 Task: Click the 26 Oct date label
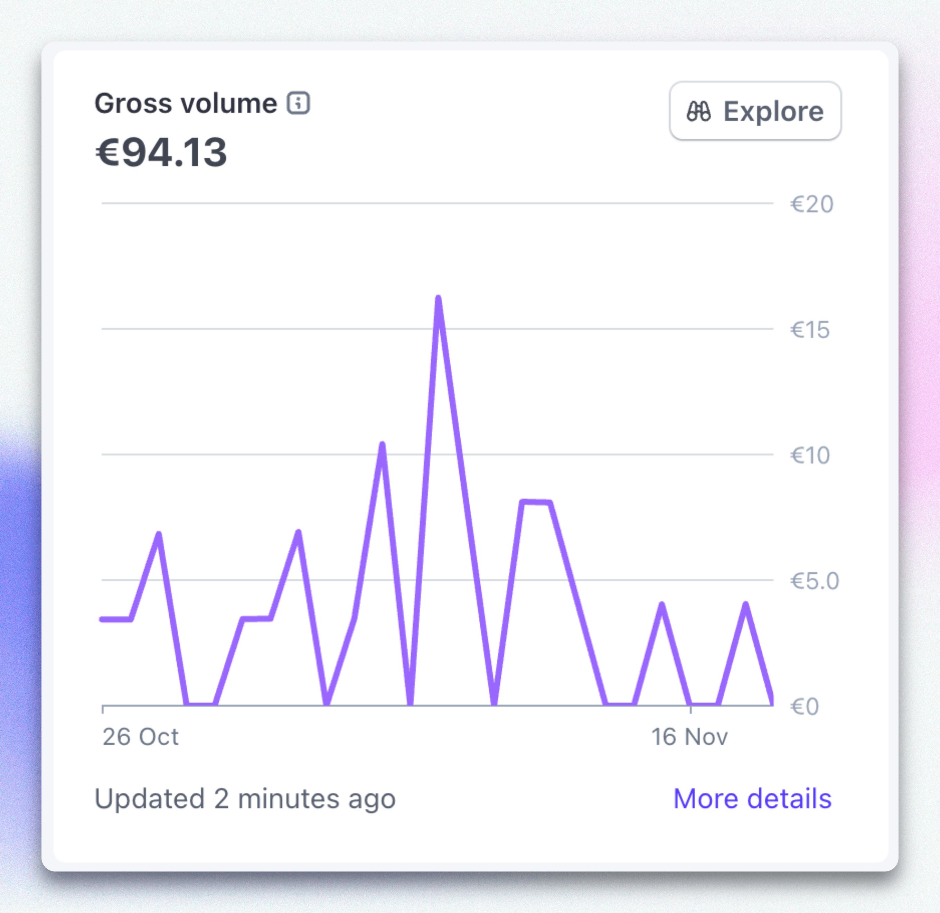pyautogui.click(x=141, y=736)
